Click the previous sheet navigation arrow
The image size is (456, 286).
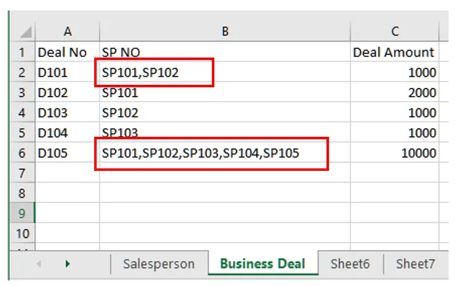pyautogui.click(x=38, y=264)
